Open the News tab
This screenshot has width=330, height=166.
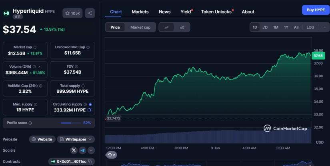tap(164, 12)
